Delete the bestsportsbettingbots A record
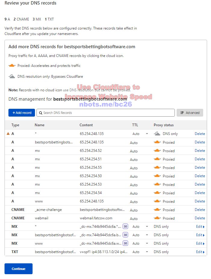The width and height of the screenshot is (211, 279). [200, 142]
